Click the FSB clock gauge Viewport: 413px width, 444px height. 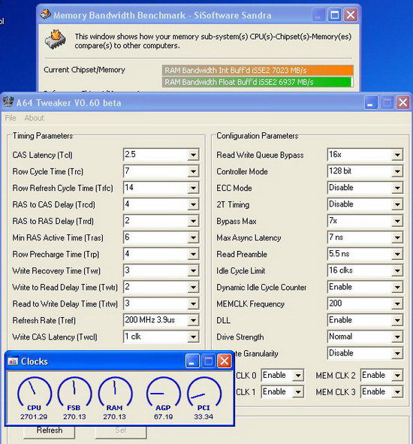click(x=74, y=391)
